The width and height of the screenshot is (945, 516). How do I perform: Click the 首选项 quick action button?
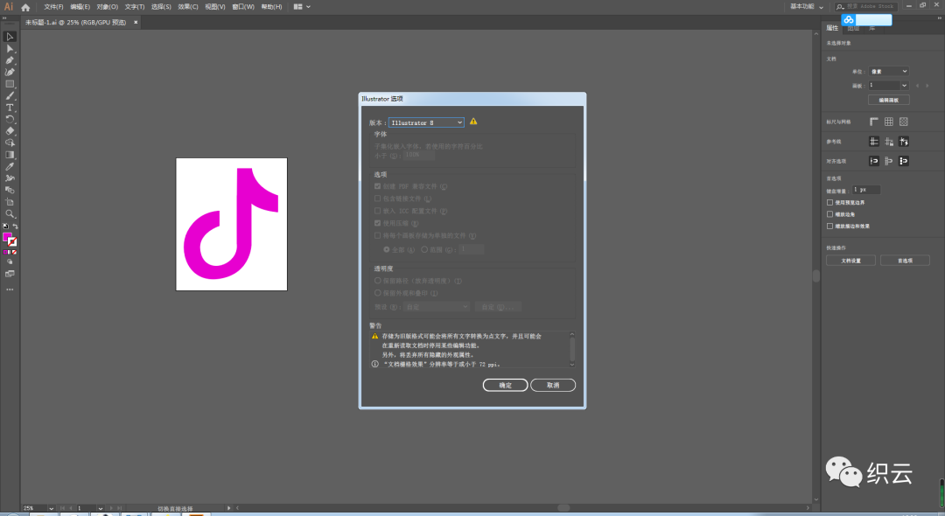(x=905, y=261)
